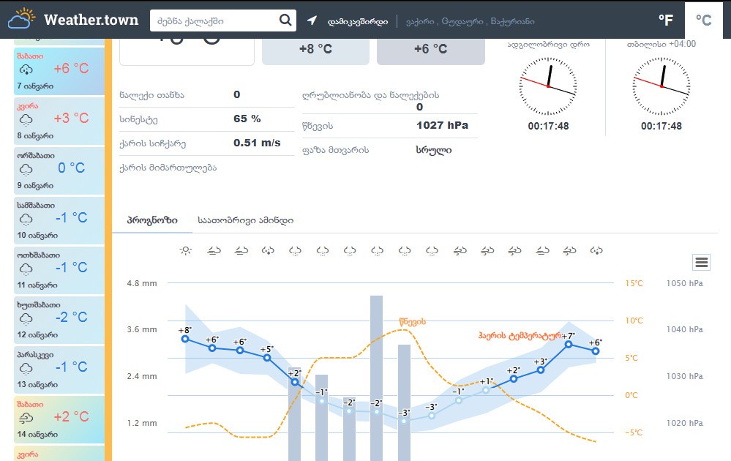Click the -5°C axis label
This screenshot has height=461, width=731.
(x=634, y=432)
